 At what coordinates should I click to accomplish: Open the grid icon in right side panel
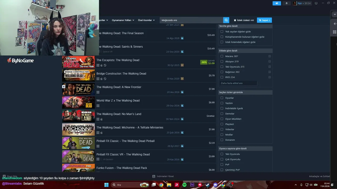[x=335, y=32]
